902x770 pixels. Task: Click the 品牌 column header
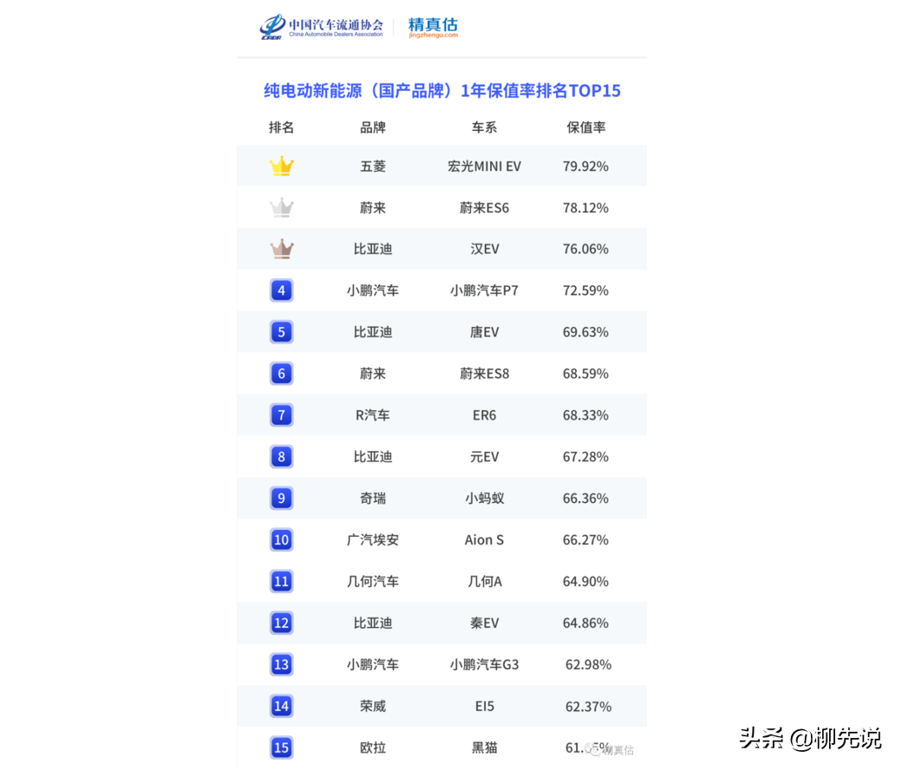[373, 127]
